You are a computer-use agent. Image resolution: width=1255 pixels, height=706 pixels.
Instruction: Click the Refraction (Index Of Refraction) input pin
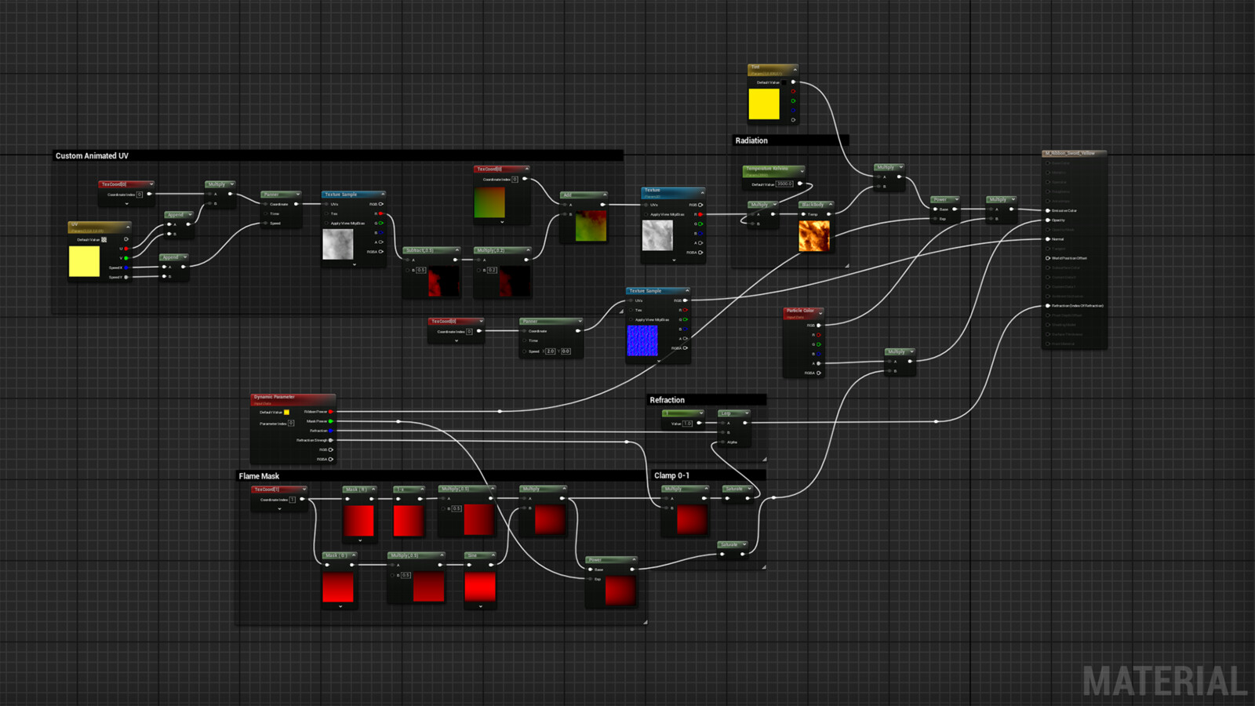[1048, 306]
